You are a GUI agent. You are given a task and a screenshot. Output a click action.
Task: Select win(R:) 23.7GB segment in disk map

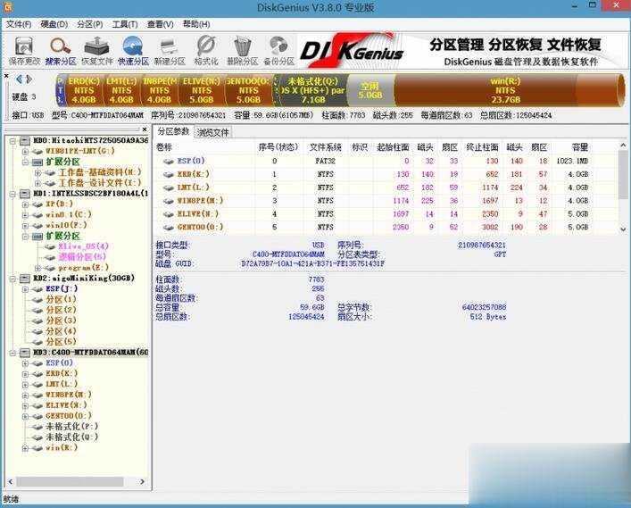click(x=505, y=90)
